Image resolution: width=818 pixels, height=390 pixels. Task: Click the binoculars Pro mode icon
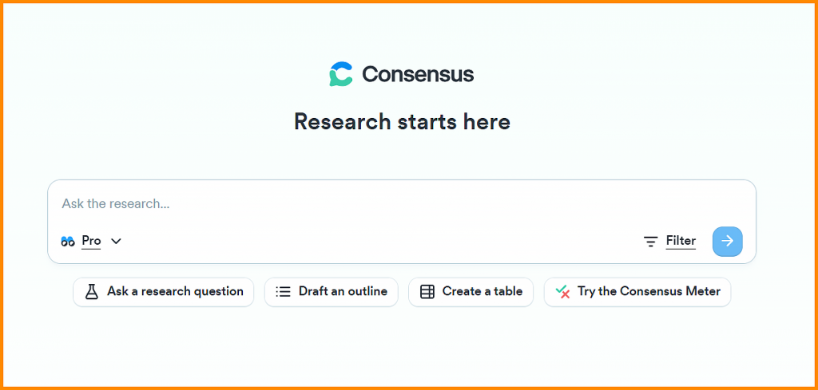(68, 241)
